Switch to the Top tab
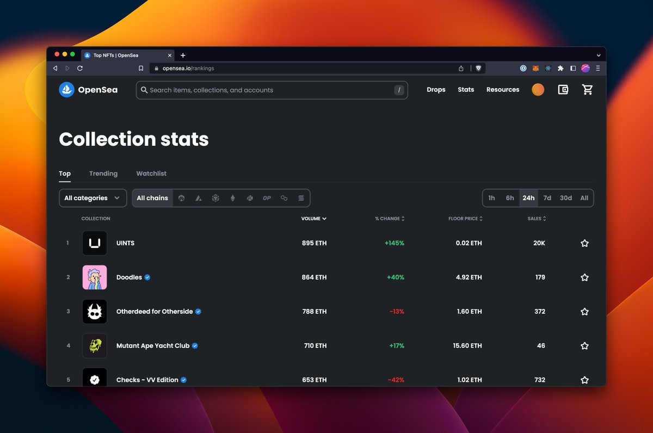Image resolution: width=653 pixels, height=433 pixels. tap(65, 174)
